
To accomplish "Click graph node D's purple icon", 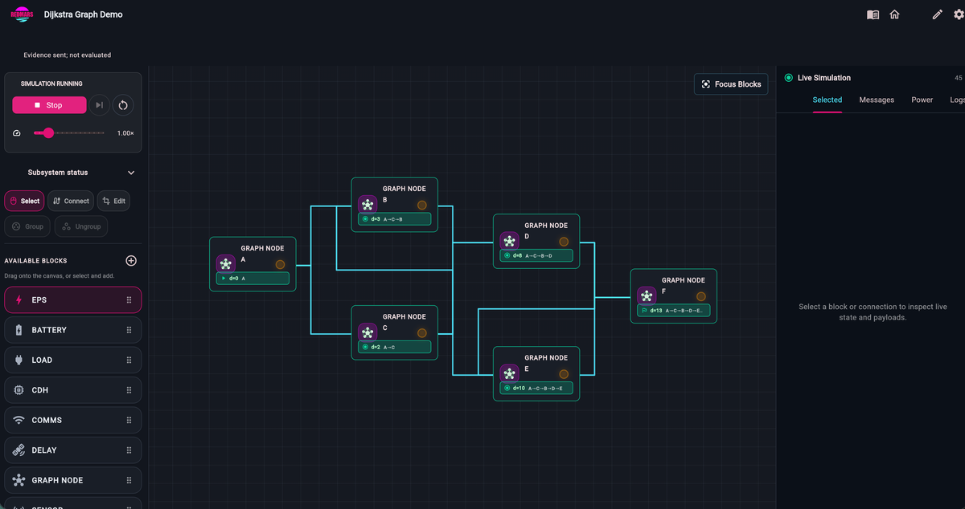I will click(509, 241).
